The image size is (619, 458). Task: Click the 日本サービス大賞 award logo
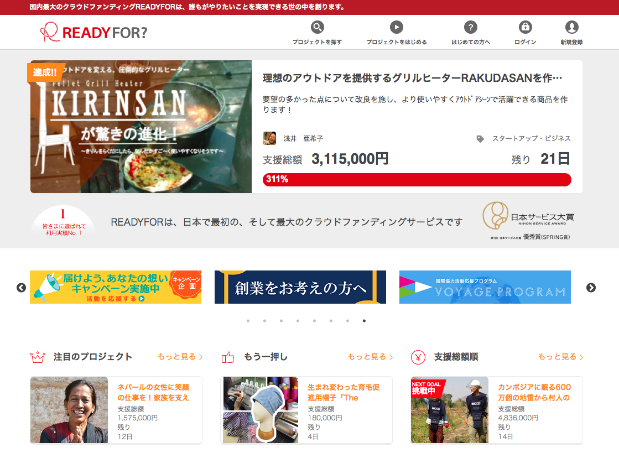click(x=528, y=221)
